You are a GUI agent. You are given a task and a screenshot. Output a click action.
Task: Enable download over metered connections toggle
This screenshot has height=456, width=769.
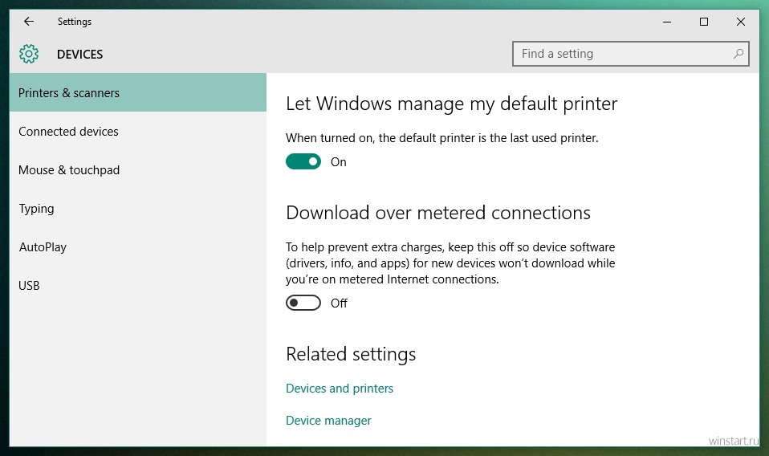[303, 303]
